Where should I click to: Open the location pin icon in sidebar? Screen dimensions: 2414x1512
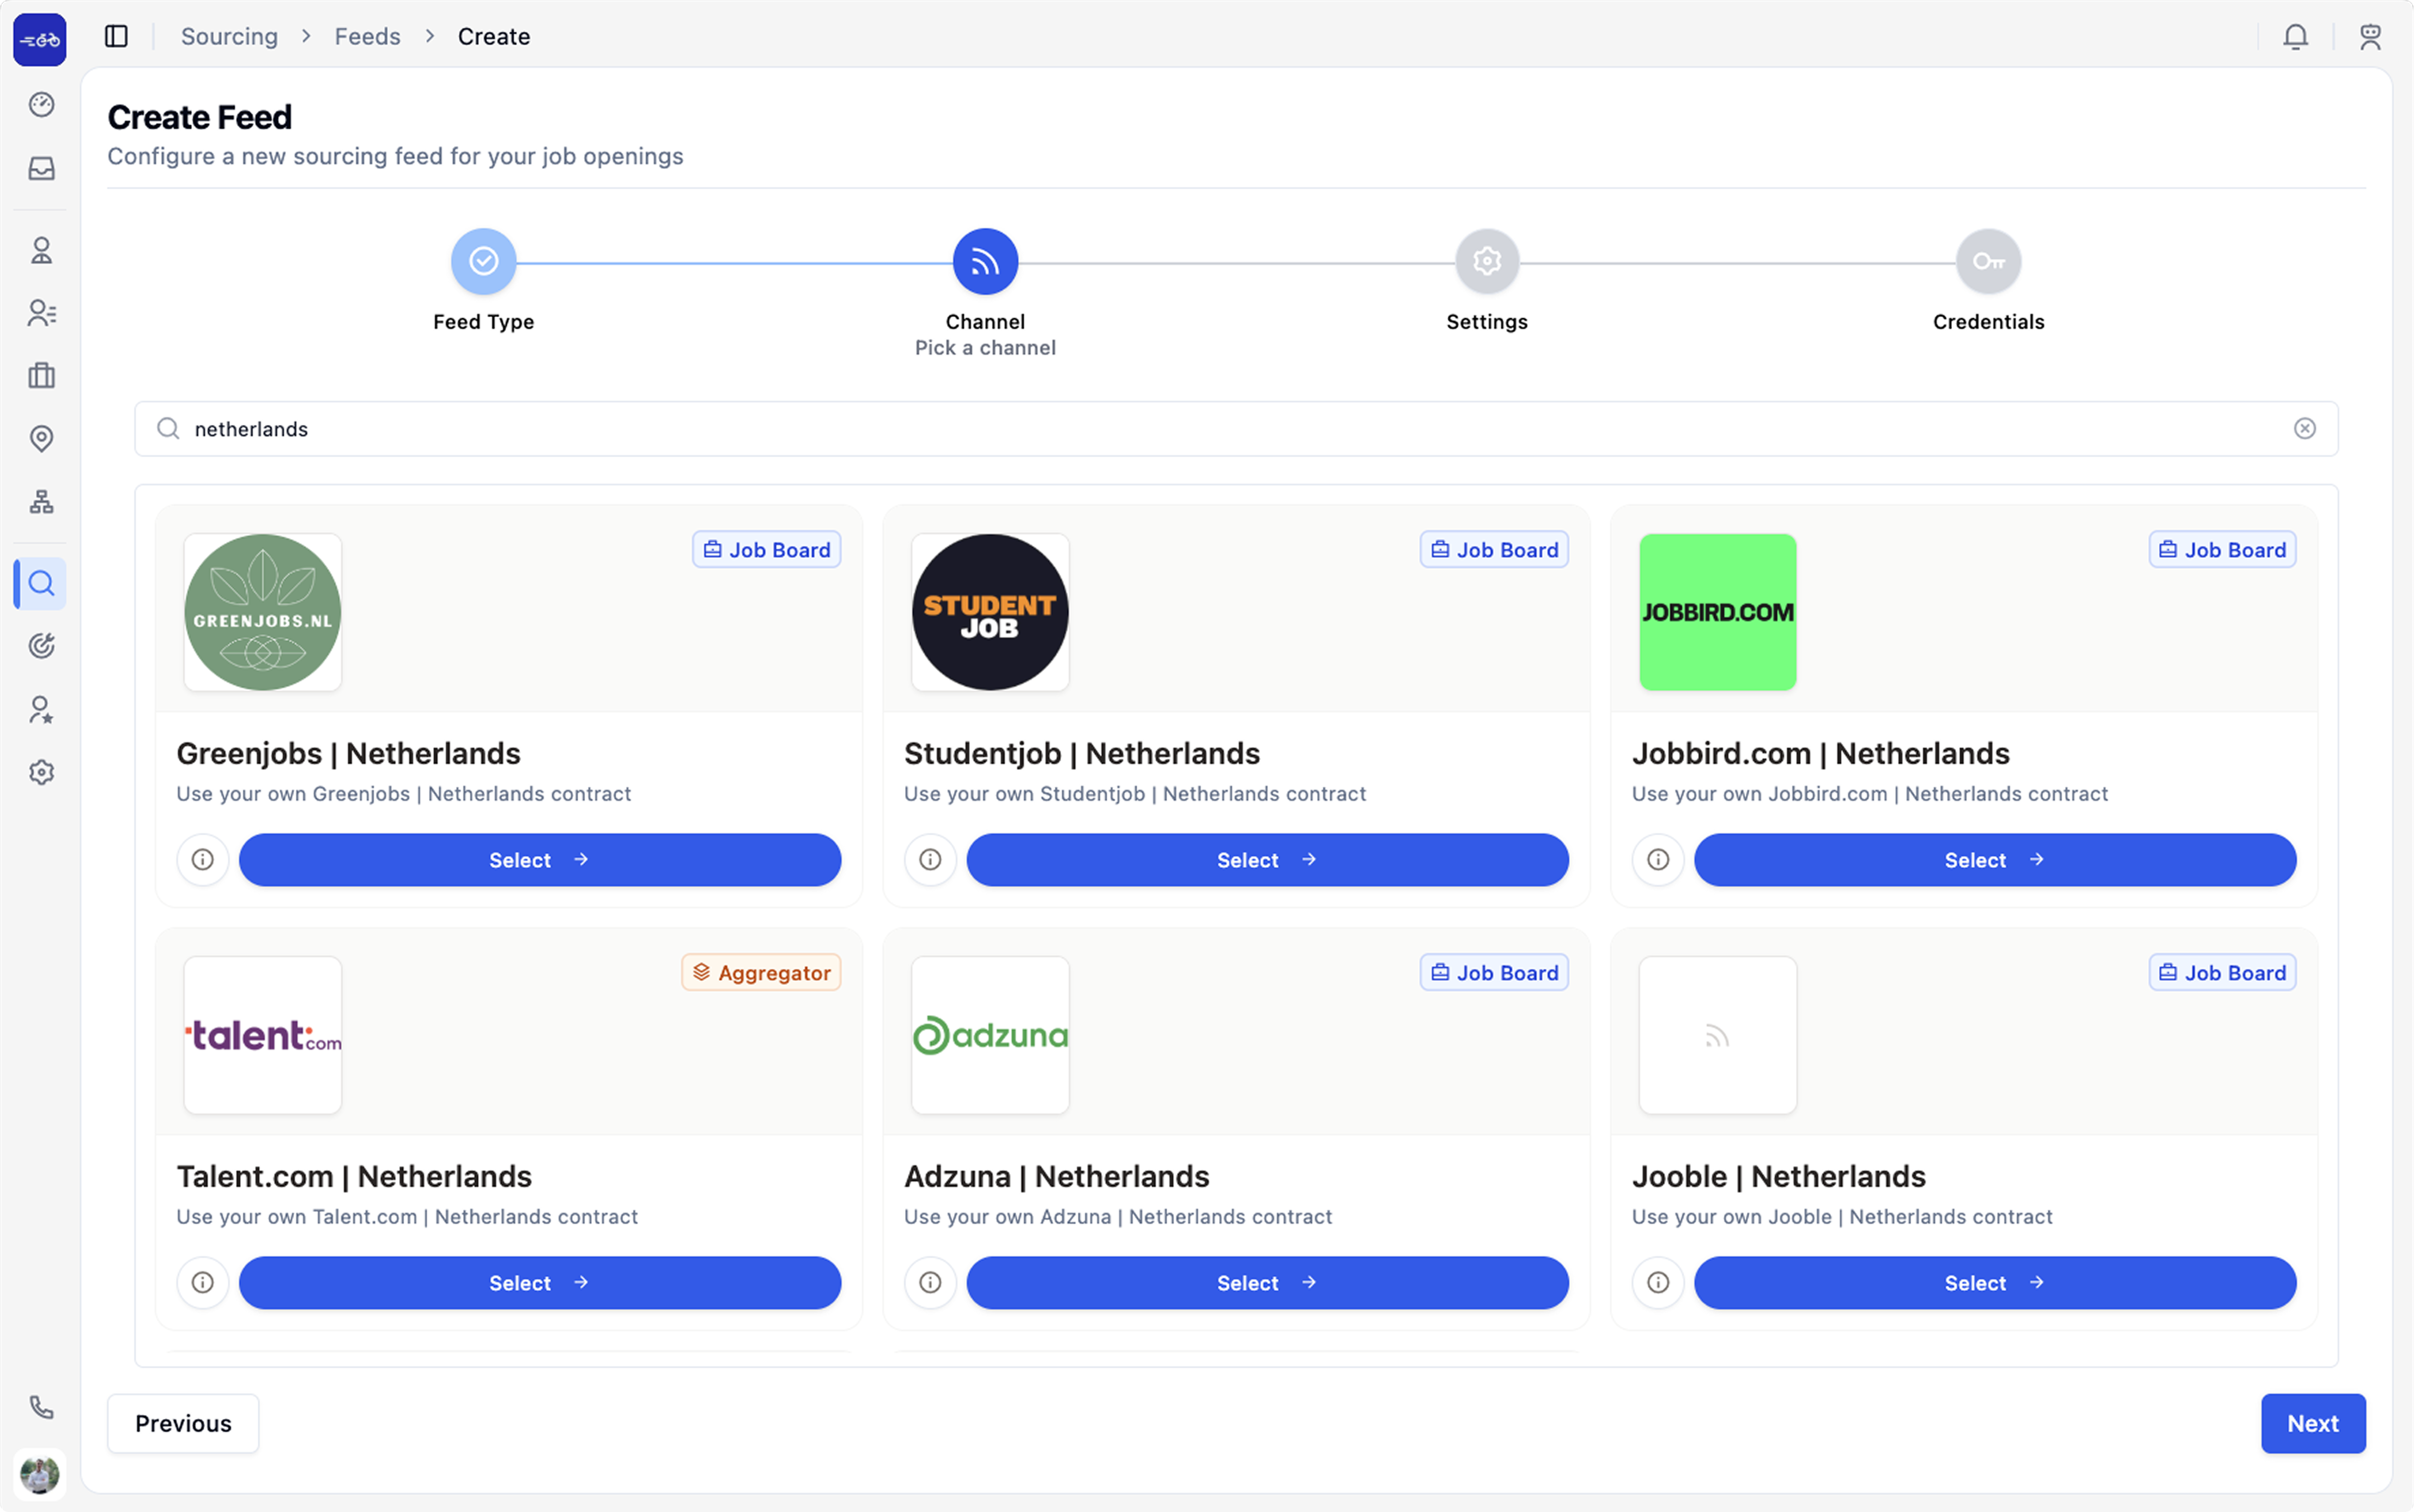pos(41,439)
